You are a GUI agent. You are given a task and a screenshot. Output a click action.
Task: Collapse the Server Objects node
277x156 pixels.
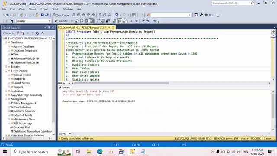pos(6,71)
